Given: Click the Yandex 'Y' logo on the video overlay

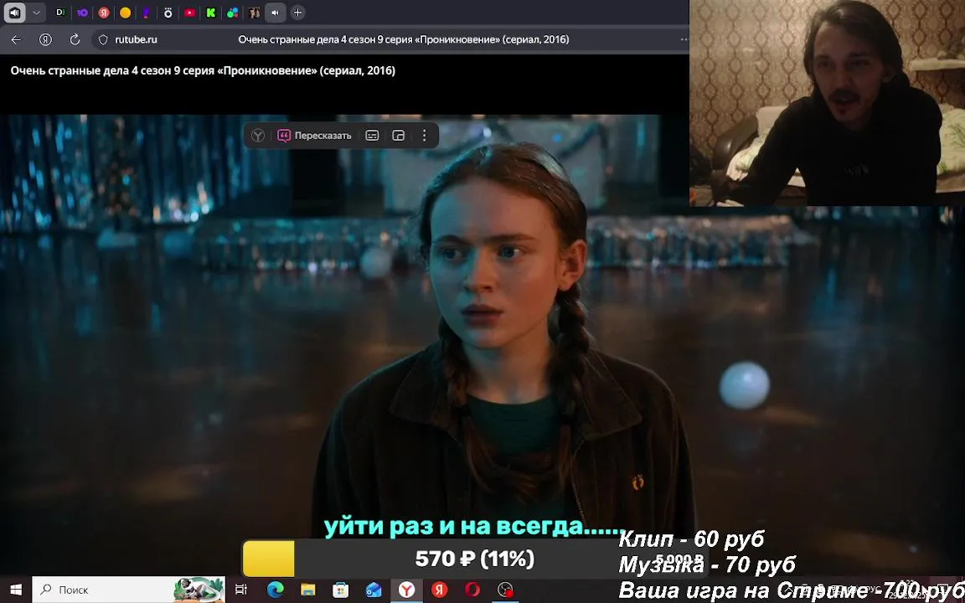Looking at the screenshot, I should pyautogui.click(x=258, y=136).
